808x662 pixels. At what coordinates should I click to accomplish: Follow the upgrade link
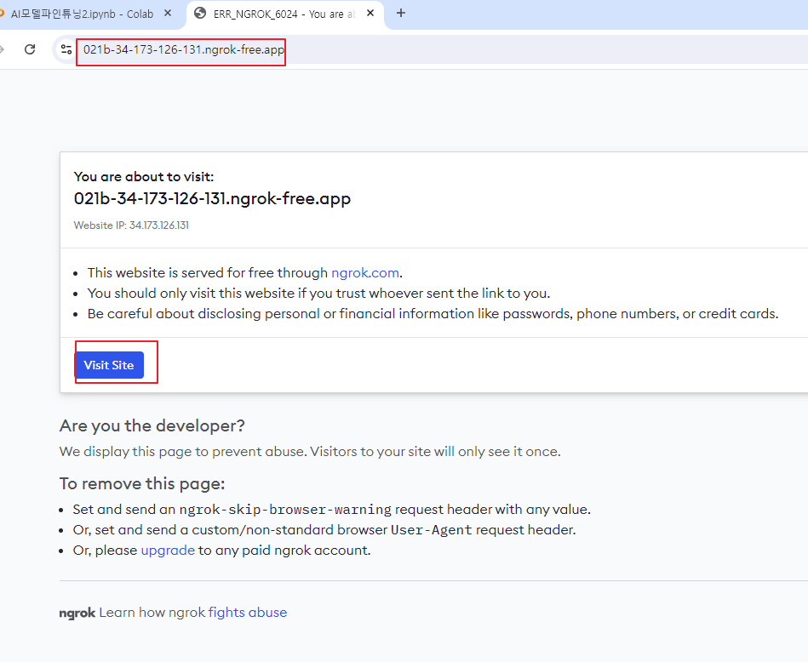168,551
